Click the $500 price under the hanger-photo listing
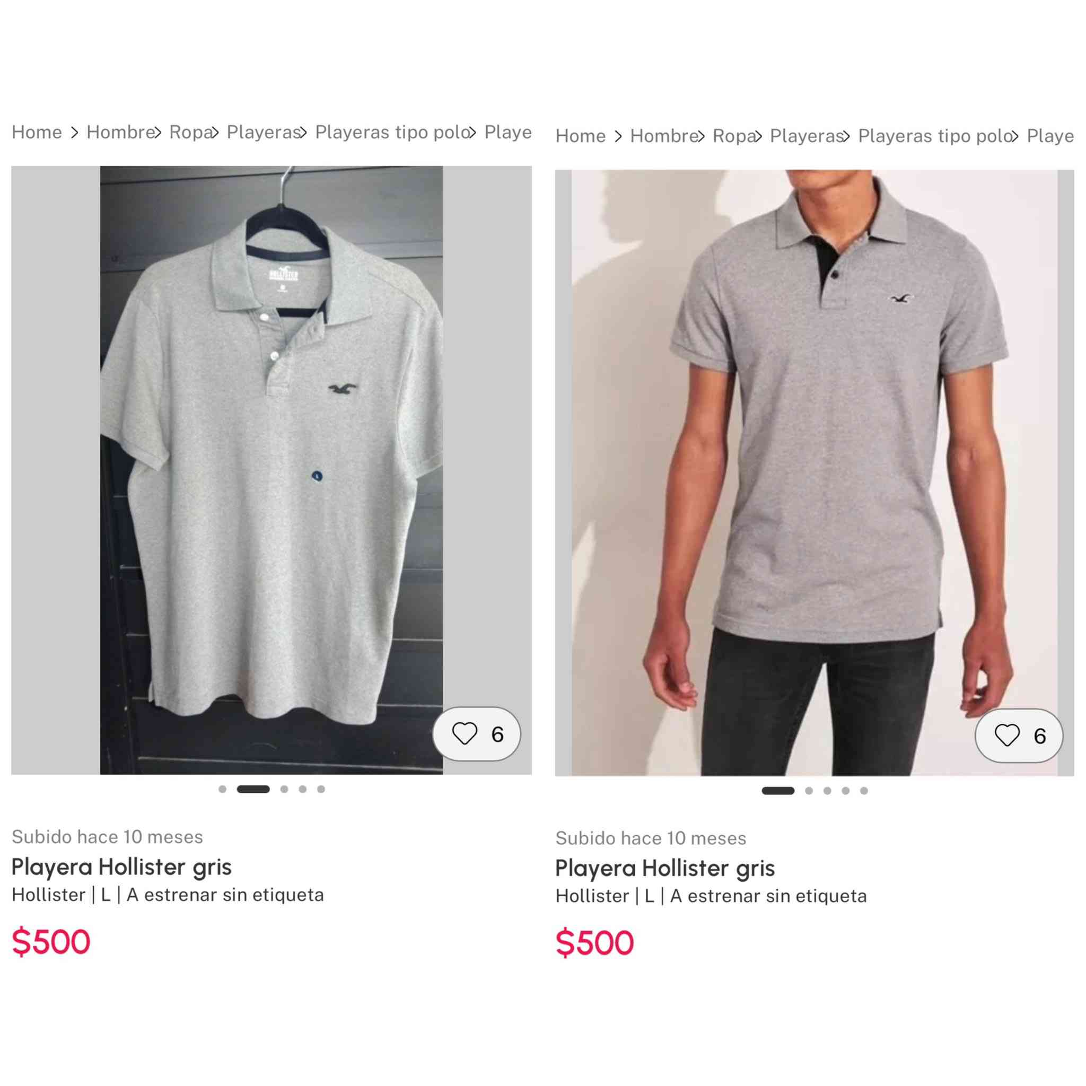The width and height of the screenshot is (1086, 1086). coord(51,941)
